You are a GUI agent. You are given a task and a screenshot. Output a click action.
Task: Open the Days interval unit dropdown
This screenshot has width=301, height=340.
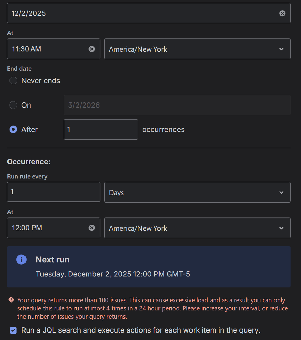[x=197, y=192]
